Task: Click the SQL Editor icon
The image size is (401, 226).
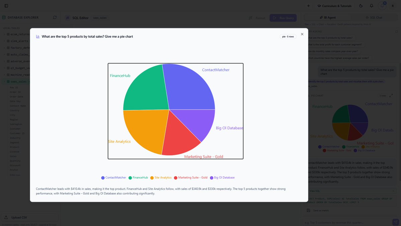Action: click(x=68, y=18)
